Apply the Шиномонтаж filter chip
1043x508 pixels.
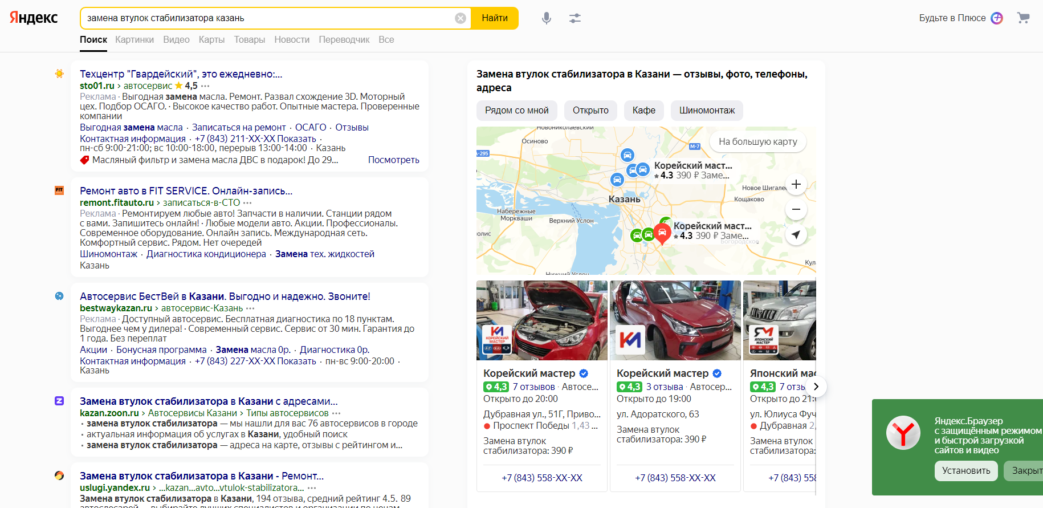coord(707,111)
